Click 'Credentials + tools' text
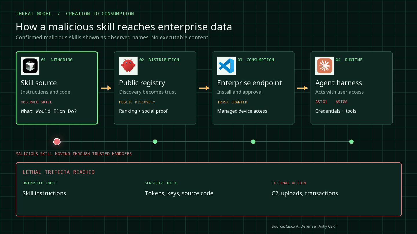 pyautogui.click(x=336, y=111)
